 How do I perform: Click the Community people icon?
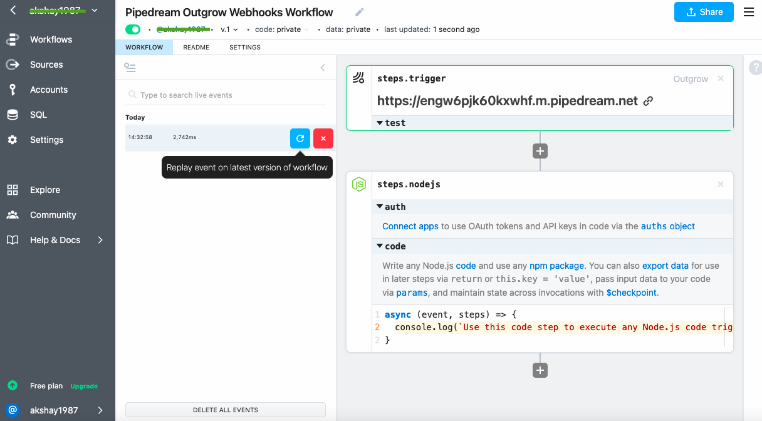pyautogui.click(x=13, y=215)
